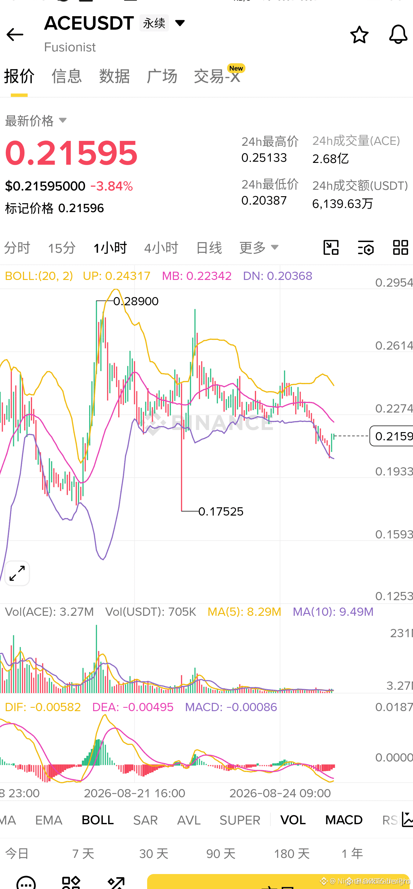Toggle the AVL indicator
This screenshot has height=889, width=413.
[189, 820]
